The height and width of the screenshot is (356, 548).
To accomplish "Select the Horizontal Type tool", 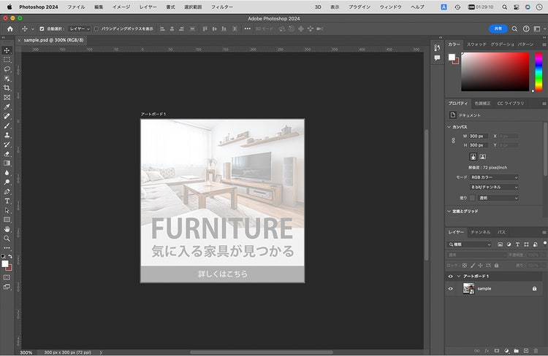I will [x=7, y=201].
